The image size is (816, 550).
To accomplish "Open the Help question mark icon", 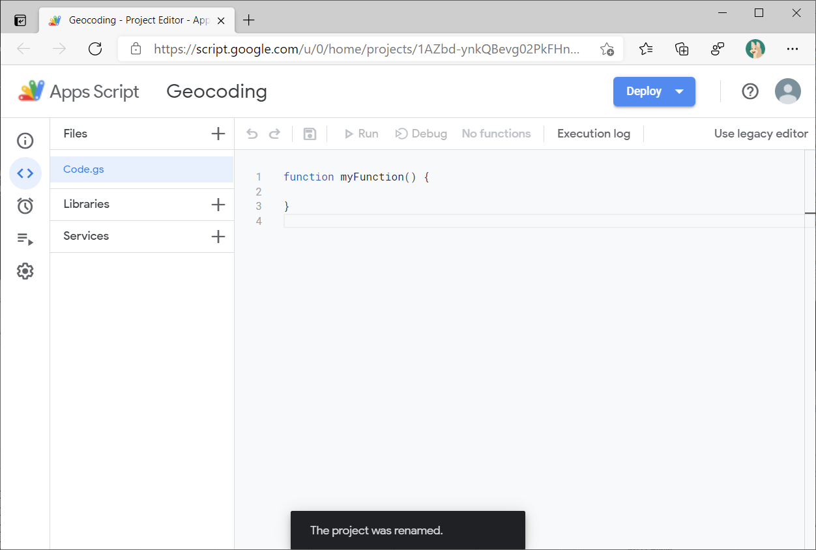I will (x=750, y=91).
